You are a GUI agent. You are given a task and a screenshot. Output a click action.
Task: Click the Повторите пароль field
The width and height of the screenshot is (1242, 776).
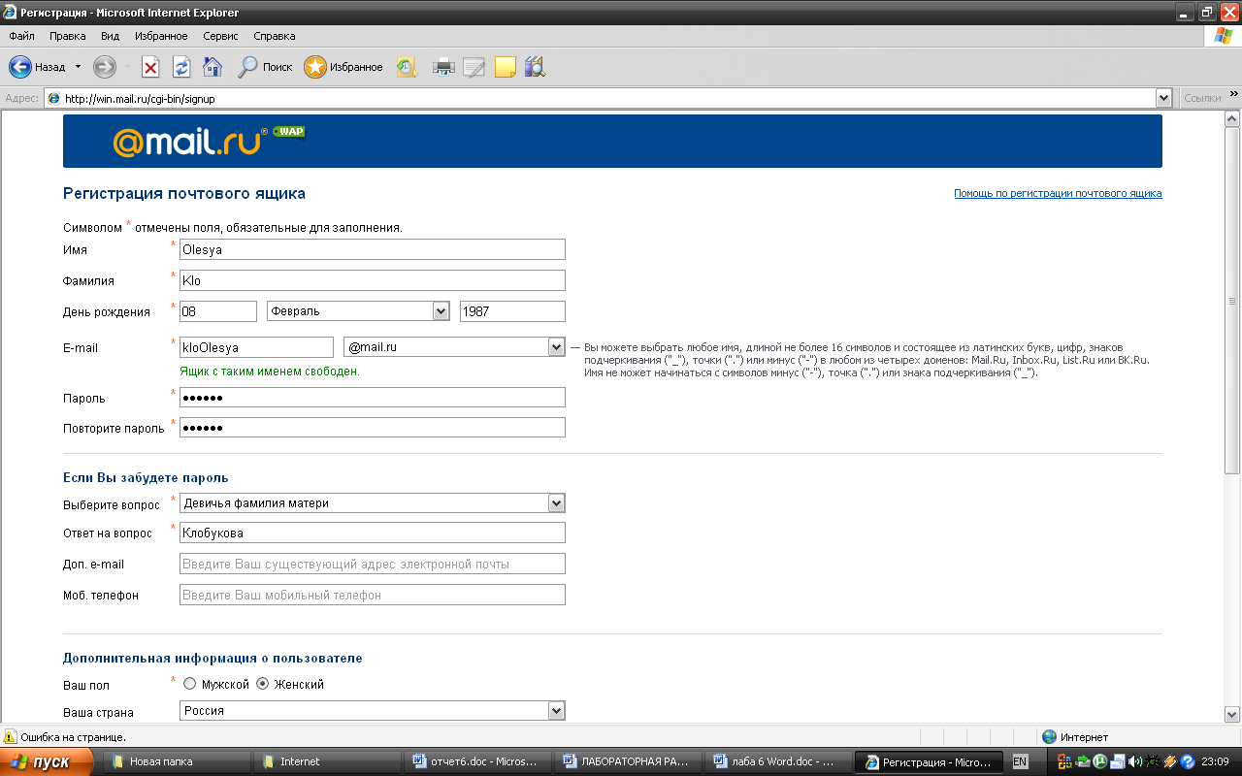pos(373,428)
